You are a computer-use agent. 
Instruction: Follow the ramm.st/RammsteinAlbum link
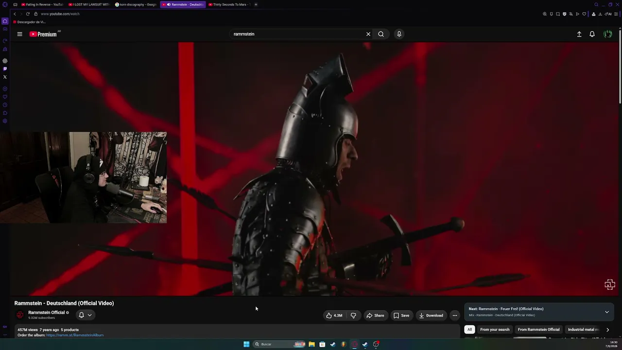[75, 335]
